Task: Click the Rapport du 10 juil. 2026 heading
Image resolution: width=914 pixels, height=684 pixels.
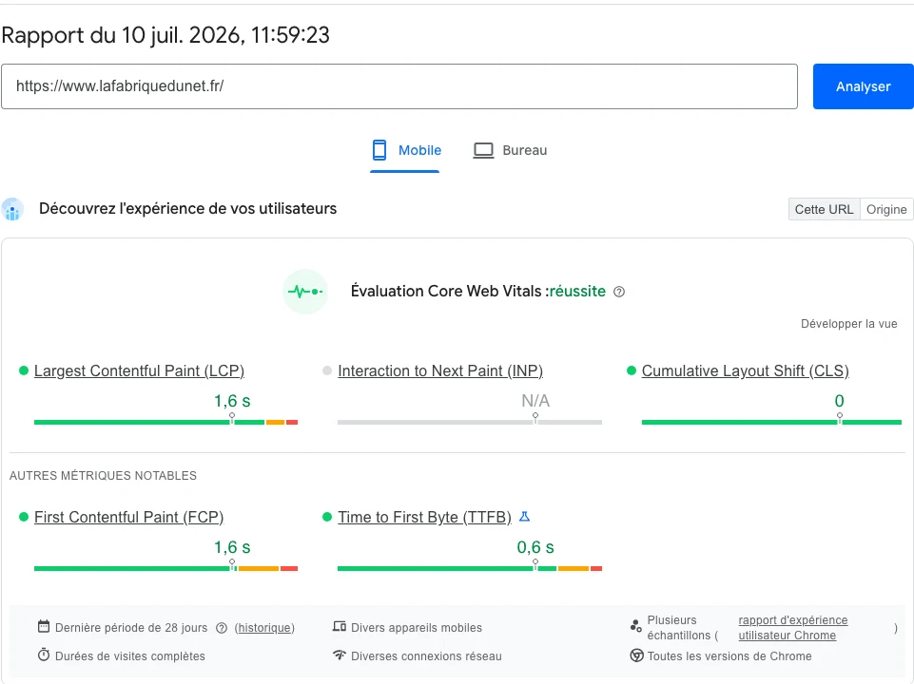Action: pyautogui.click(x=165, y=35)
